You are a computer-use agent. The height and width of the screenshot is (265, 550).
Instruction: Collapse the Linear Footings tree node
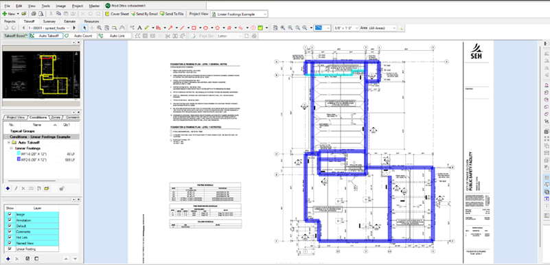(x=12, y=148)
